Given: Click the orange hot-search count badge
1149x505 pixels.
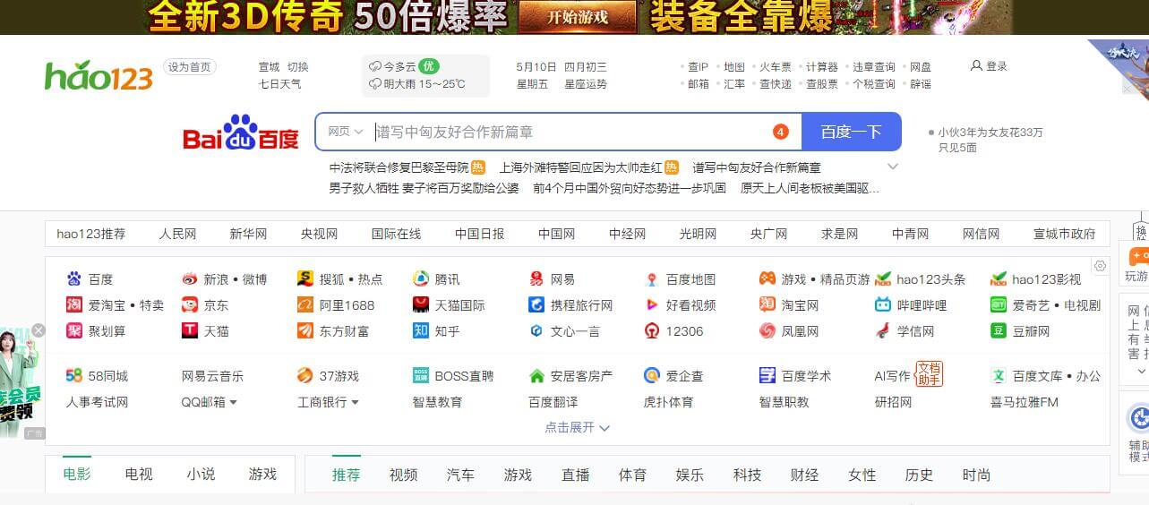Looking at the screenshot, I should pyautogui.click(x=780, y=132).
